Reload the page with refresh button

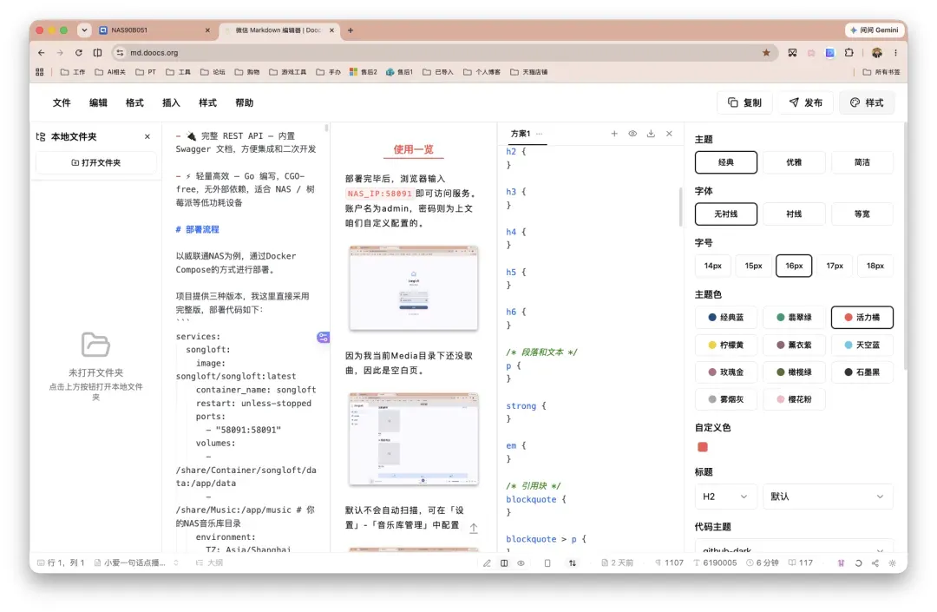tap(78, 53)
